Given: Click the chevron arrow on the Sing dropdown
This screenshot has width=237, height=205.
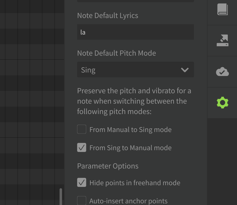Looking at the screenshot, I should pyautogui.click(x=185, y=70).
